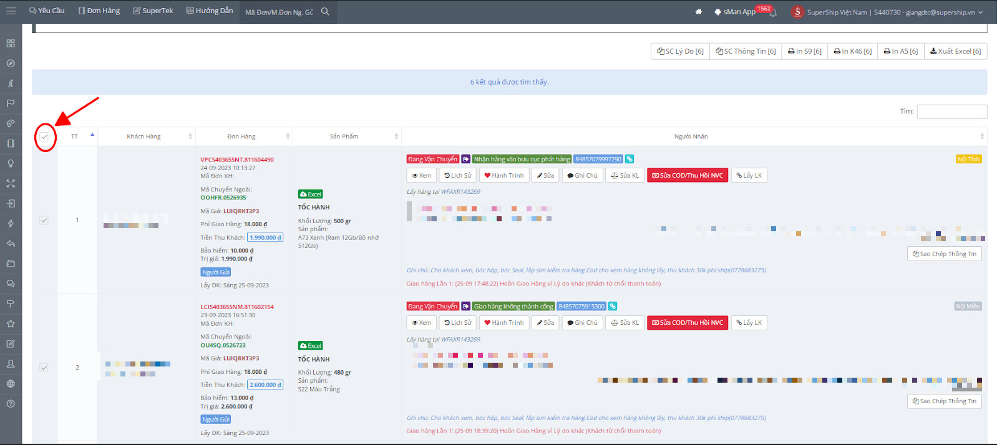Open the signpost icon in sidebar
The width and height of the screenshot is (997, 445).
tap(11, 304)
